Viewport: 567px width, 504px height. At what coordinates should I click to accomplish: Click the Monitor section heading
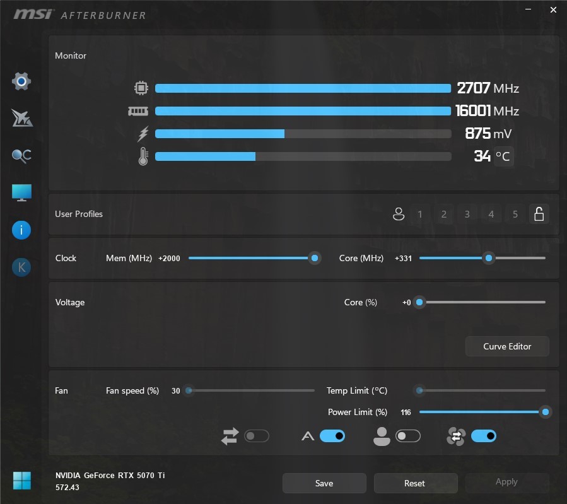pyautogui.click(x=71, y=56)
